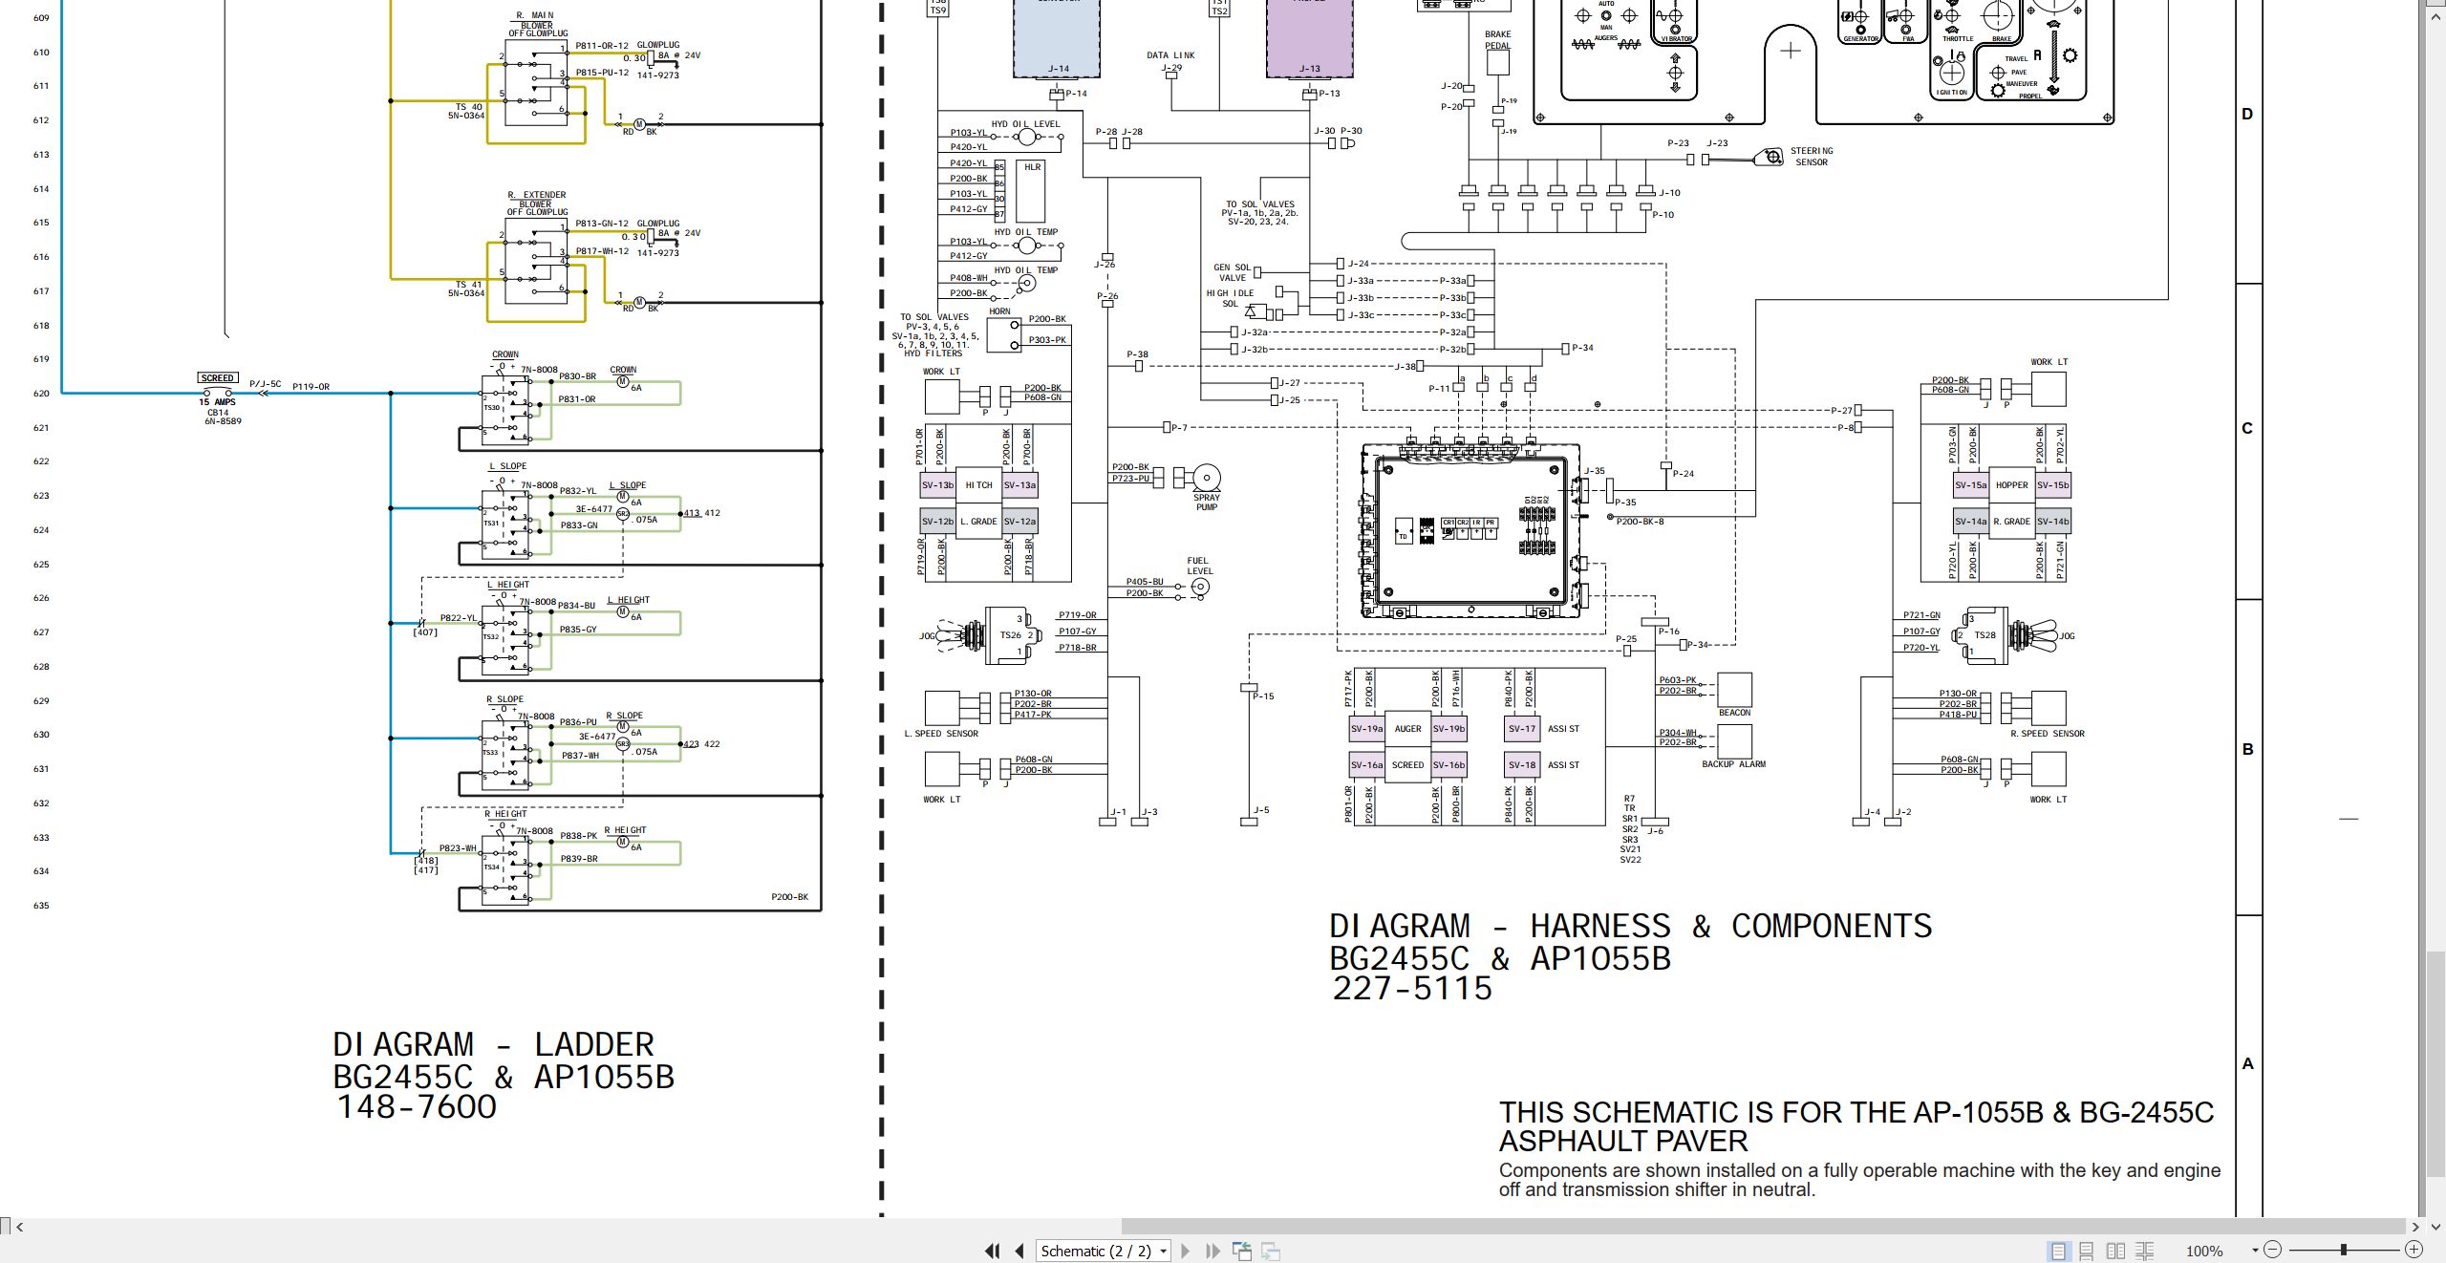Image resolution: width=2446 pixels, height=1263 pixels.
Task: Jump to the last page
Action: pyautogui.click(x=1213, y=1251)
